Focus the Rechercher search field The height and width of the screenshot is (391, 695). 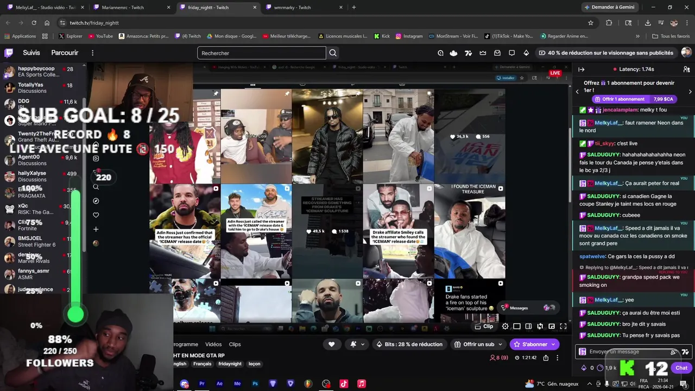[262, 53]
